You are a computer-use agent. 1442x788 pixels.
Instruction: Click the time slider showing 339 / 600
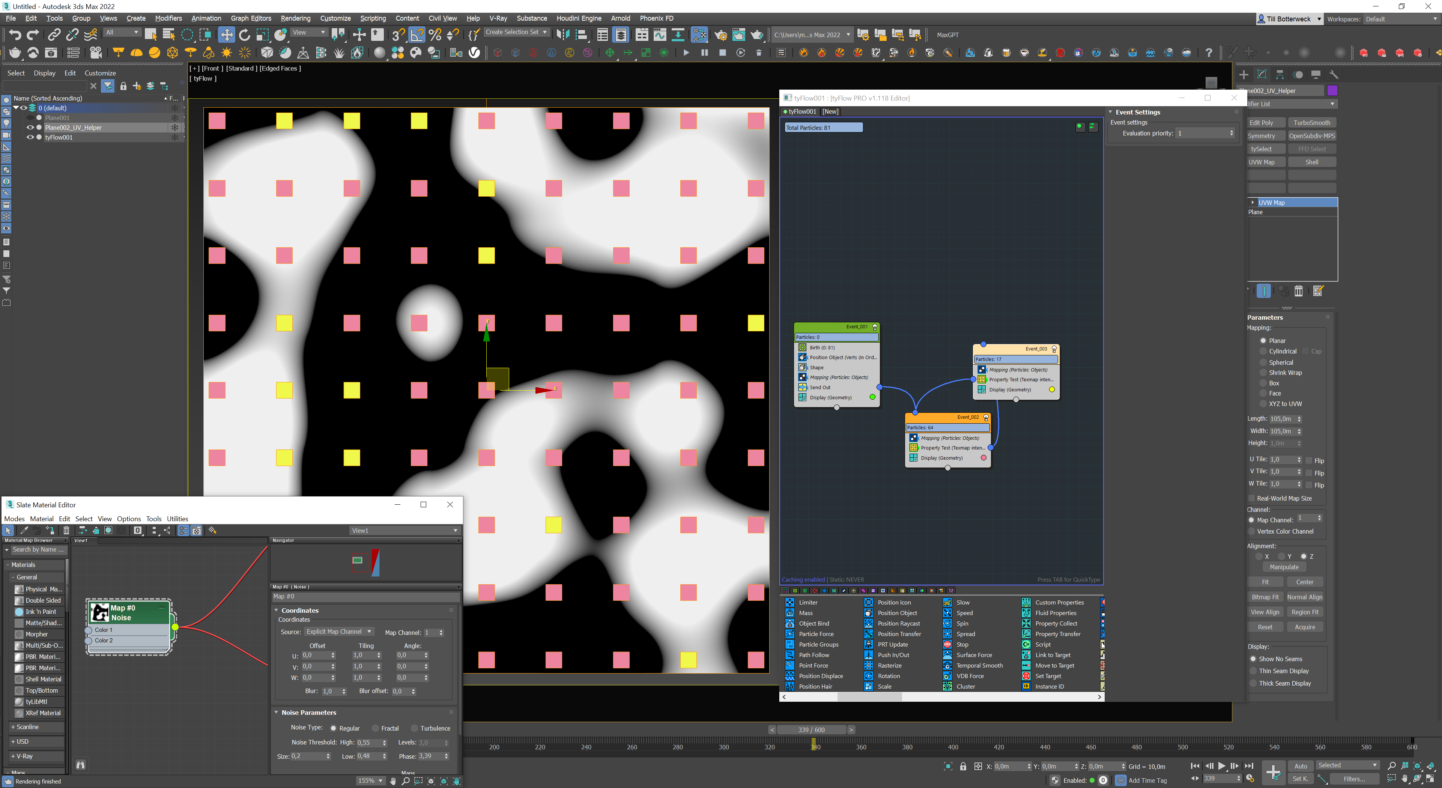[812, 729]
